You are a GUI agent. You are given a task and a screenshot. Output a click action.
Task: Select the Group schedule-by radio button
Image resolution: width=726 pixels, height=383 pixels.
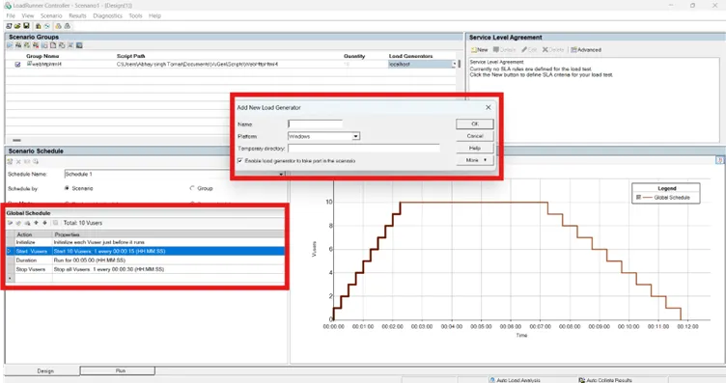192,188
